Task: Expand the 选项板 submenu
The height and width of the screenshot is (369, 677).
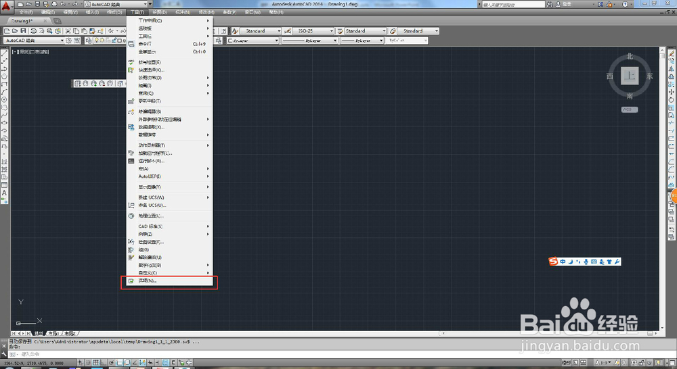Action: pos(170,28)
